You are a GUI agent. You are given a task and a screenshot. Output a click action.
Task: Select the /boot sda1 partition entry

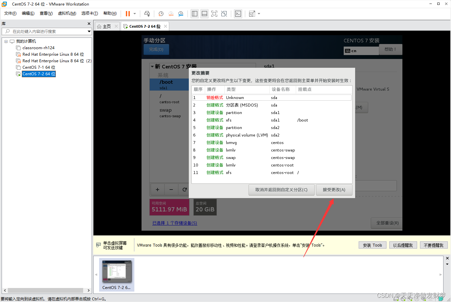169,85
